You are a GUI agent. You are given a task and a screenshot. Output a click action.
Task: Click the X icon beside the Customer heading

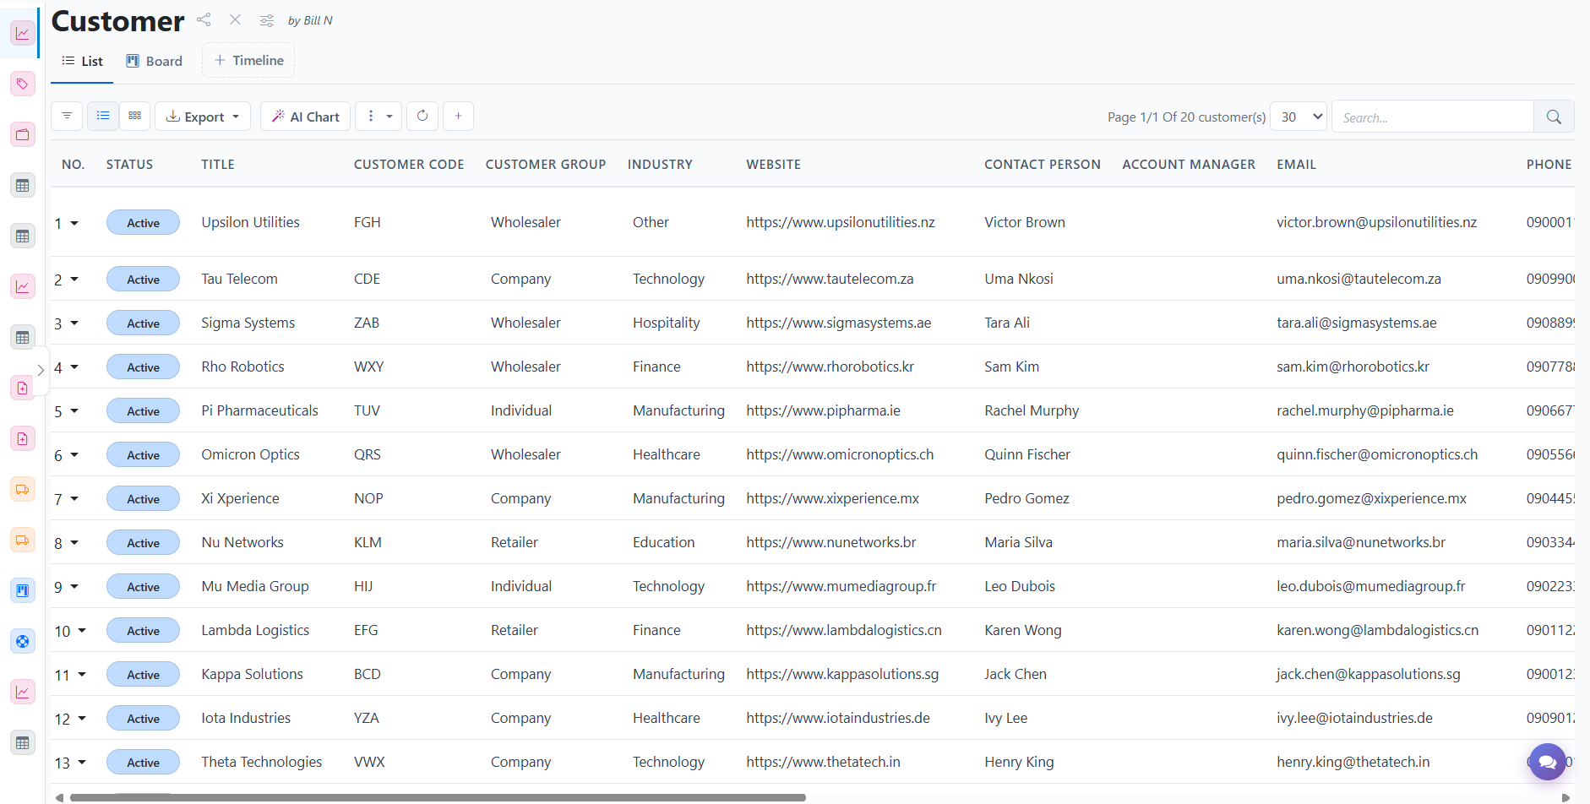235,19
